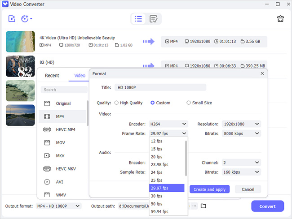Click the WMV format icon

tap(47, 195)
